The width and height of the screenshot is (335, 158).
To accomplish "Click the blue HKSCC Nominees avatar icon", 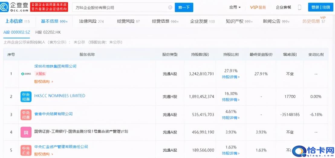I will click(26, 97).
